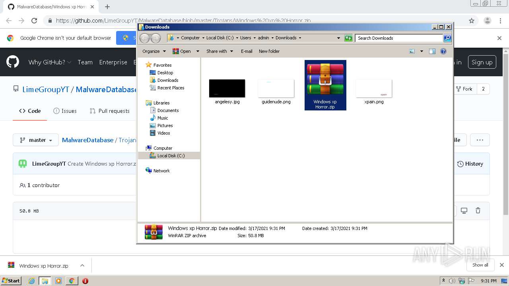
Task: Click the Fork button
Action: (464, 89)
